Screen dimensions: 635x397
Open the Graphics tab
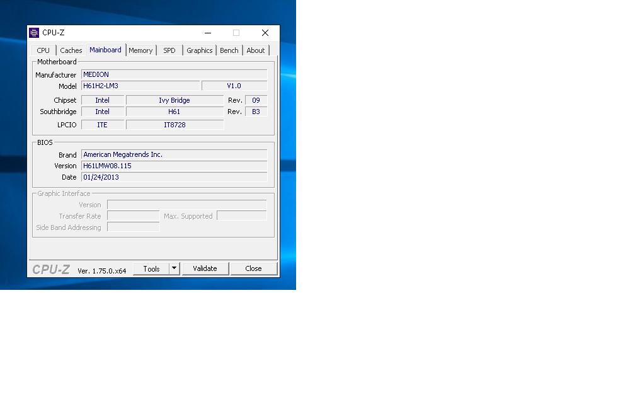200,50
